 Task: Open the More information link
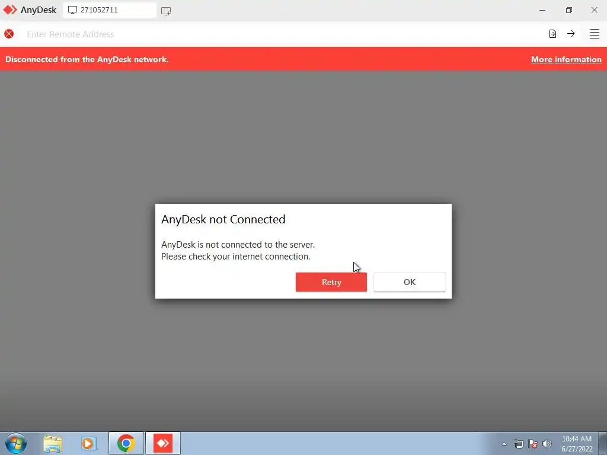pos(566,59)
